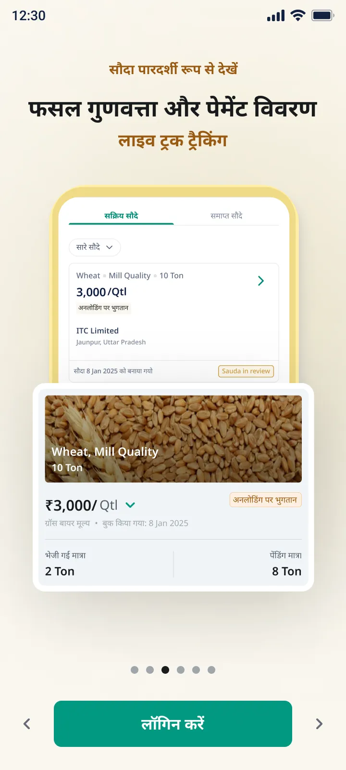
Task: Tap the battery indicator icon
Action: point(323,15)
